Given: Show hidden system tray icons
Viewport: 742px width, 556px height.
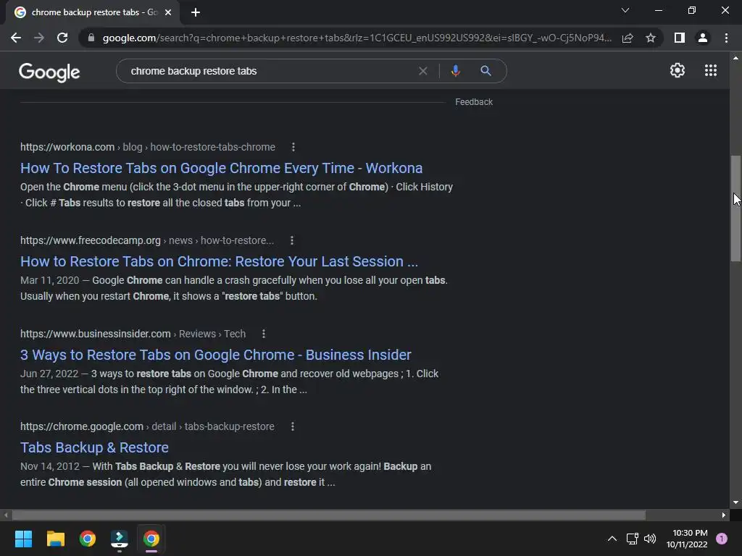Looking at the screenshot, I should click(x=612, y=539).
